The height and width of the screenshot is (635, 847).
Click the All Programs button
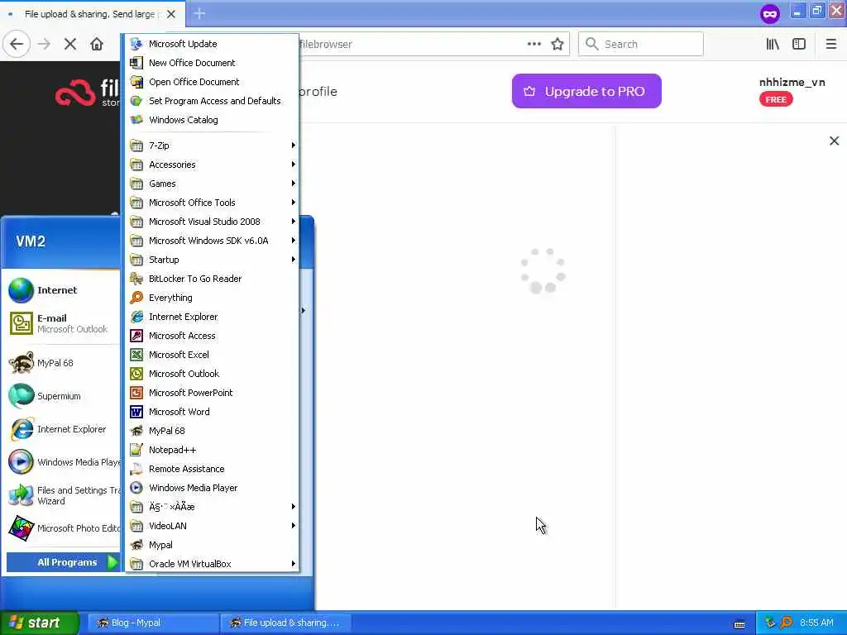tap(63, 562)
